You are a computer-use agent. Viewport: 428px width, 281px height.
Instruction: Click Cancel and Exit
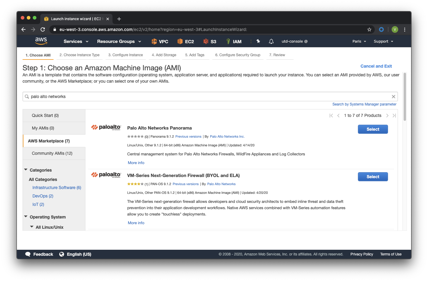click(x=376, y=66)
